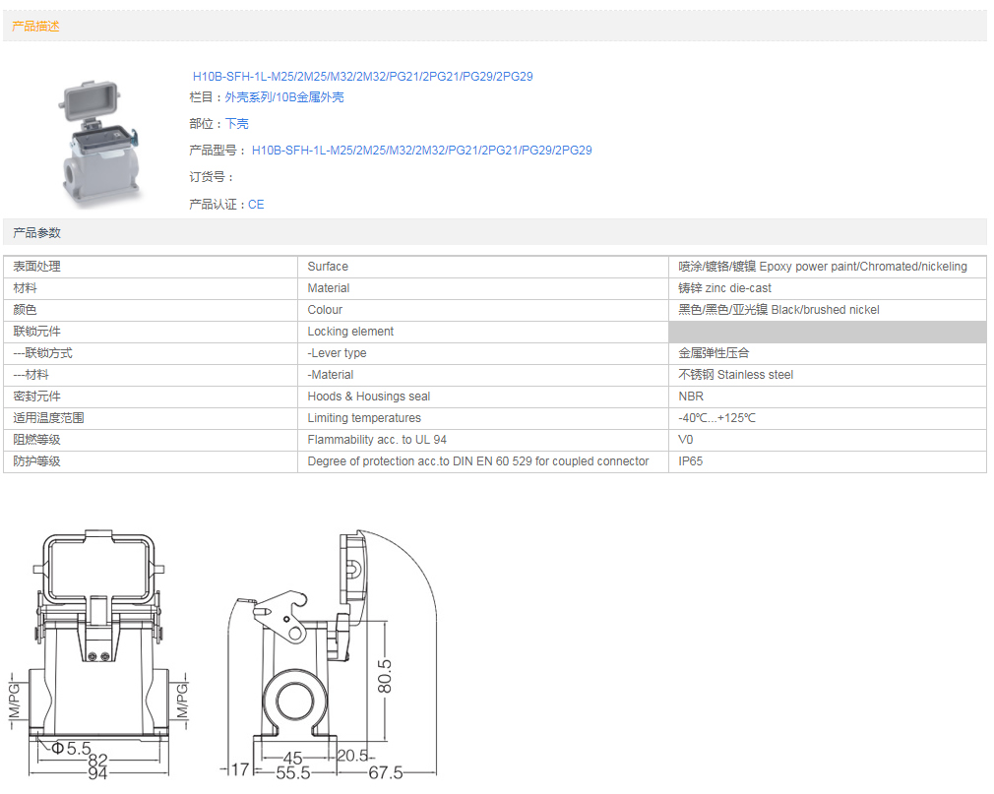Viewport: 994px width, 794px height.
Task: Click the 下壳 part link
Action: [237, 124]
